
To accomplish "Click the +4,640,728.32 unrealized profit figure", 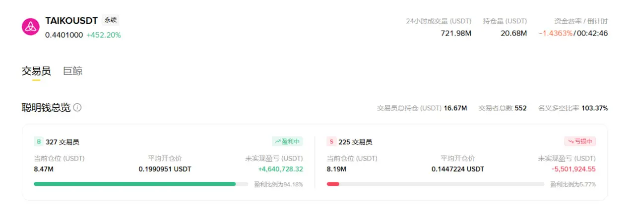I will (x=280, y=169).
